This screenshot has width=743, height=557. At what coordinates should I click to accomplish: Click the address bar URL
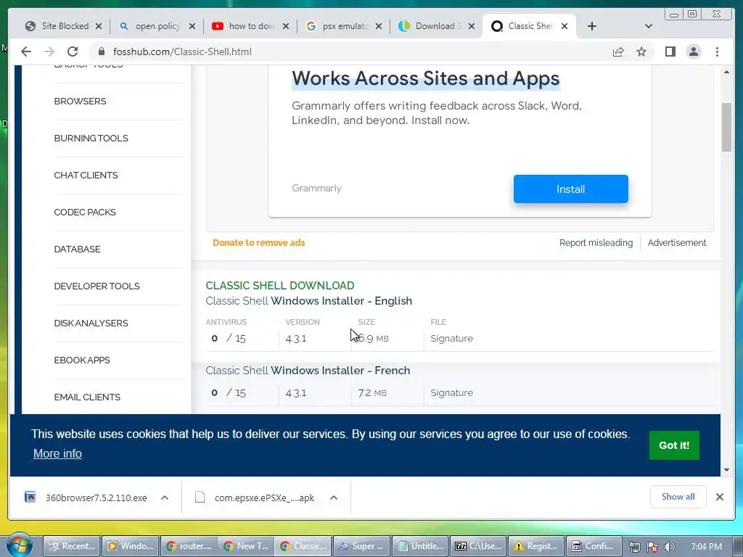point(182,51)
